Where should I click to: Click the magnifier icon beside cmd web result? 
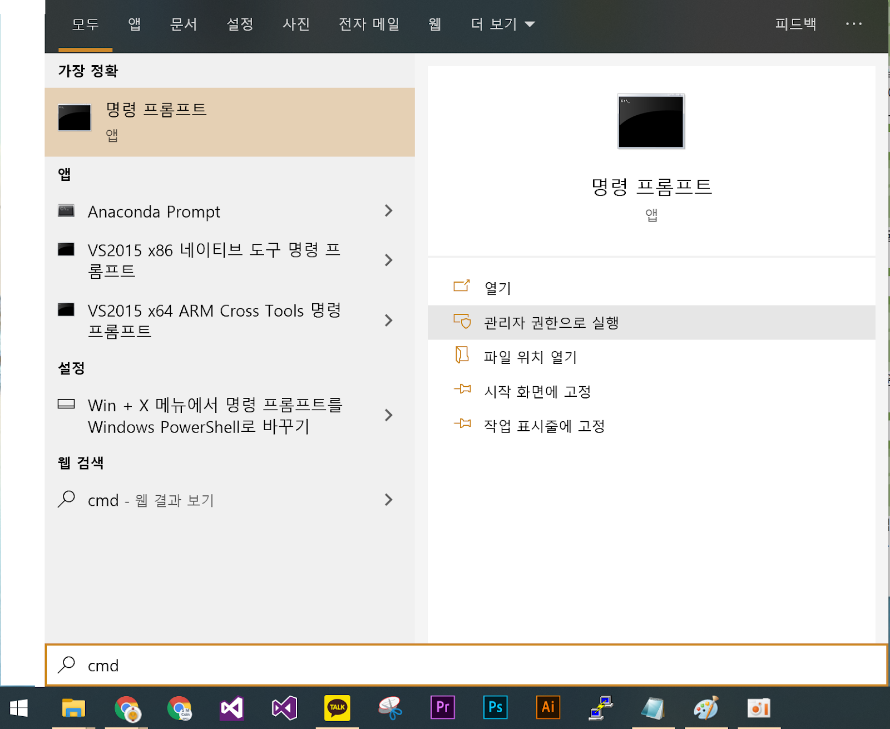point(66,499)
